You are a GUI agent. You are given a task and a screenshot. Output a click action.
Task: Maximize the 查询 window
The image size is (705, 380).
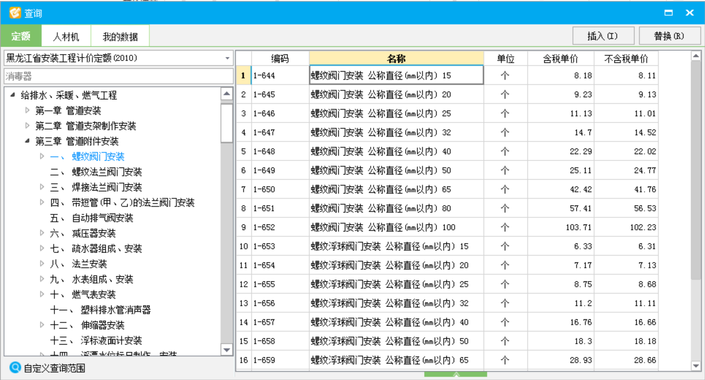coord(668,13)
